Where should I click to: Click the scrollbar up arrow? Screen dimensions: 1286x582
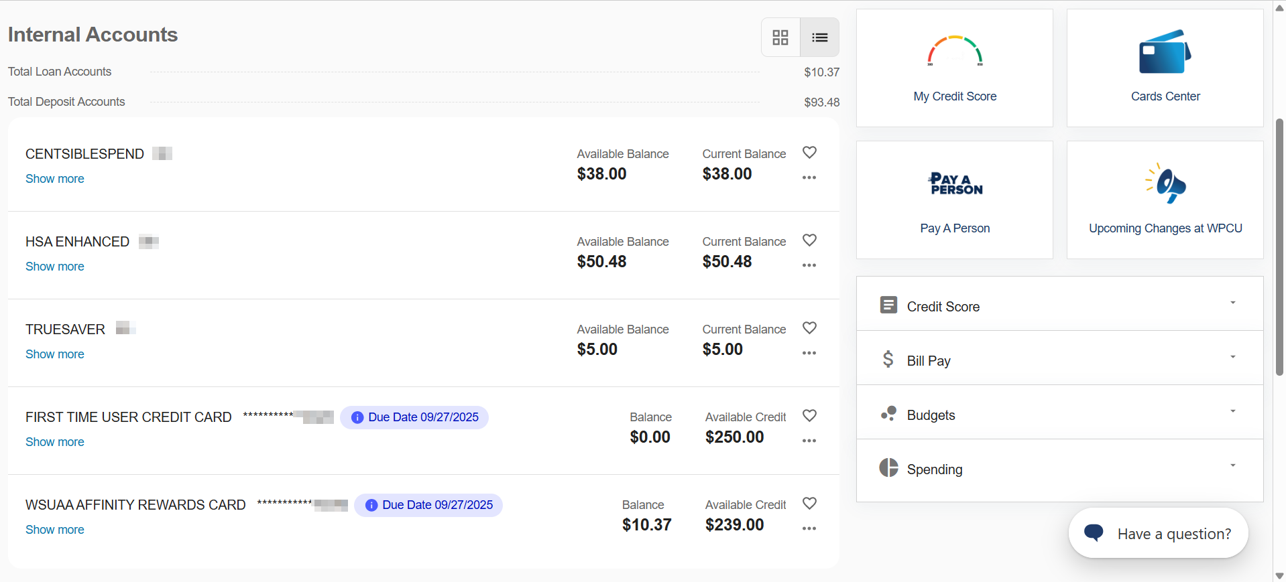[x=1279, y=8]
